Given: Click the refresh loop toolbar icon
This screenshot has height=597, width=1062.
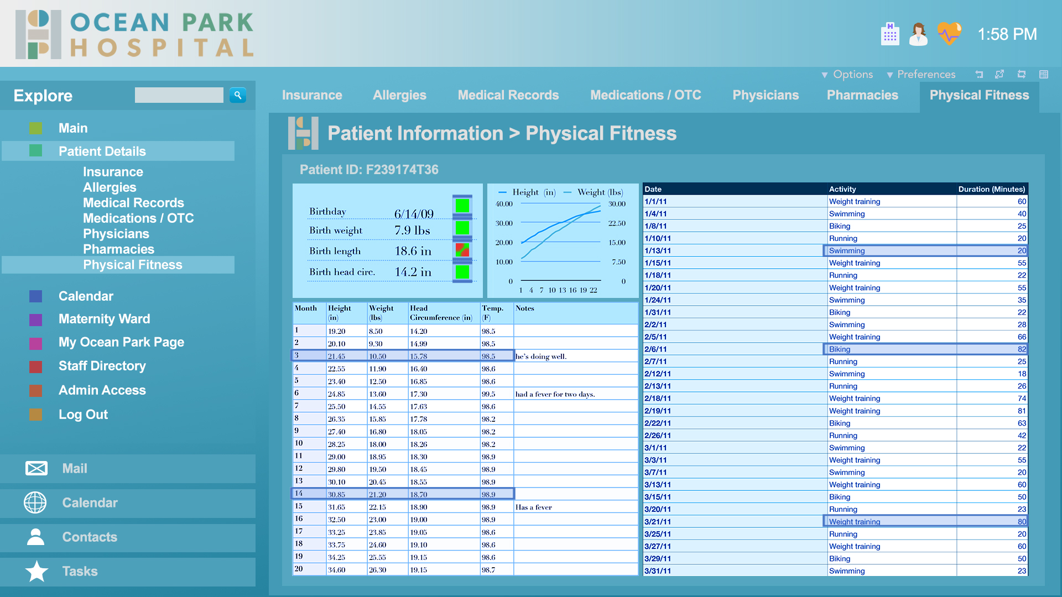Looking at the screenshot, I should click(x=1022, y=75).
